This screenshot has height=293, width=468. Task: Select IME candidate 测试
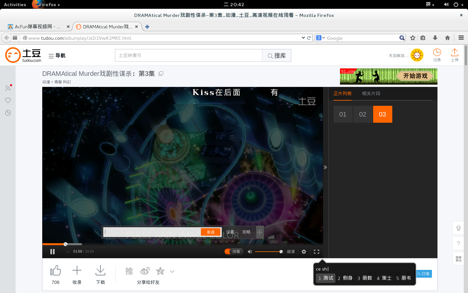[x=326, y=278]
